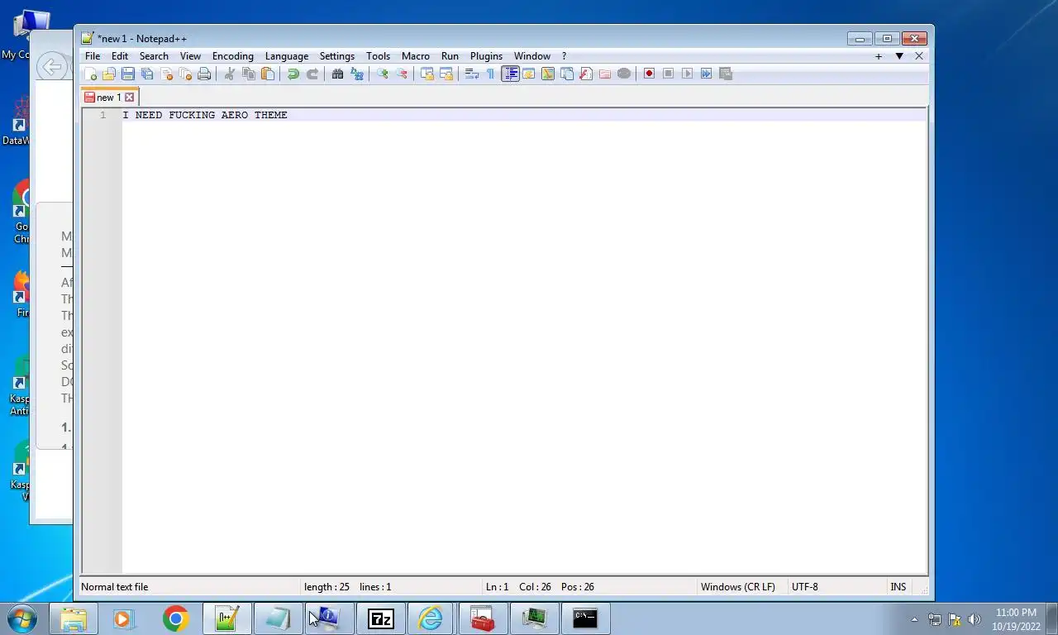This screenshot has height=635, width=1058.
Task: Toggle synchronized vertical scrolling
Action: (x=427, y=74)
